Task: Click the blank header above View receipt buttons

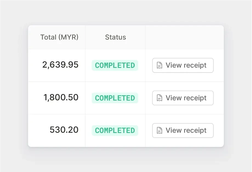Action: (x=185, y=37)
